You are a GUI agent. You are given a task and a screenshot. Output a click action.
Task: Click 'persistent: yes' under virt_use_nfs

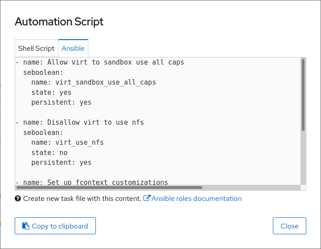click(x=62, y=163)
